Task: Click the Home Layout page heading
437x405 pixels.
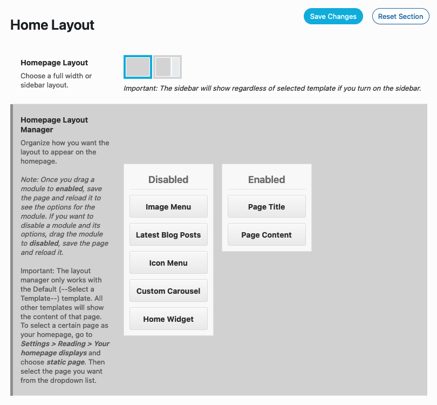Action: 52,25
